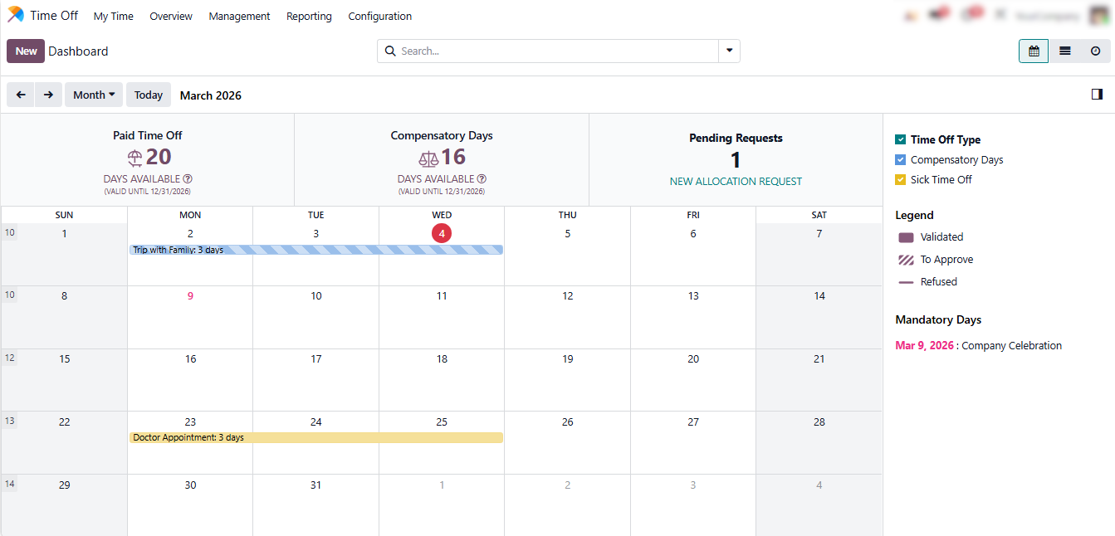Toggle the Time Off Type checkbox

coord(900,140)
